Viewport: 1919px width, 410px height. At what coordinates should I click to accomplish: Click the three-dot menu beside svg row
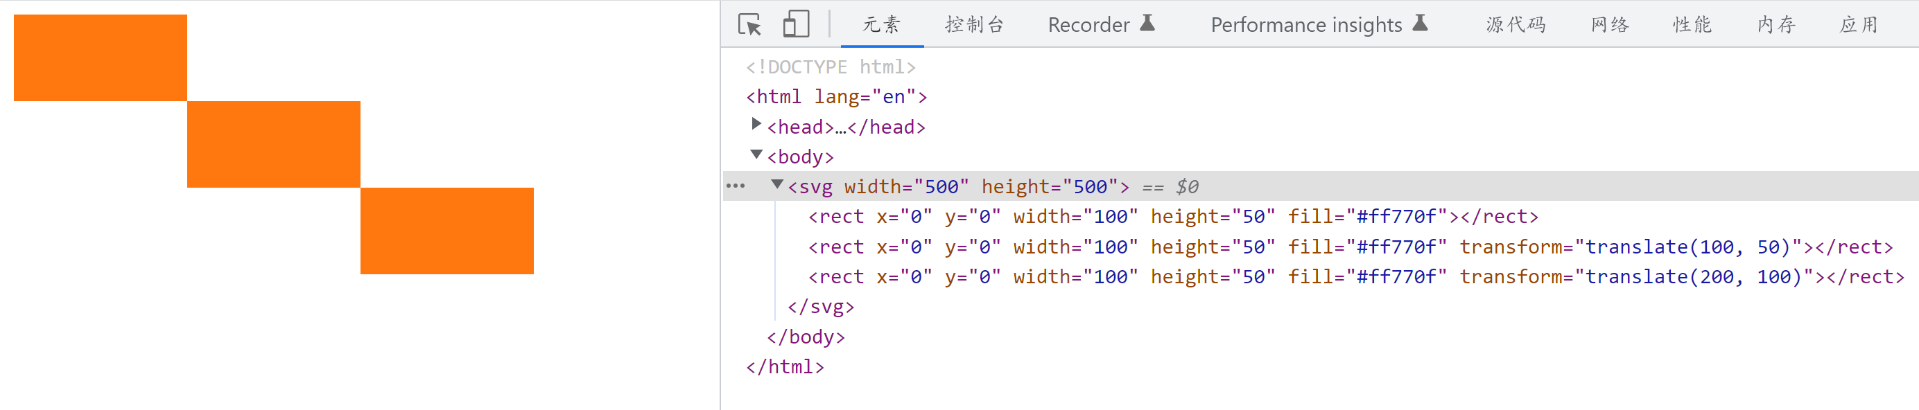point(736,186)
